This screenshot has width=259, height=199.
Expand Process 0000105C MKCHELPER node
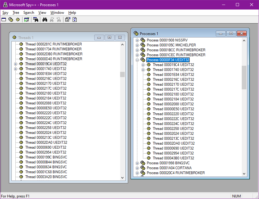(137, 45)
